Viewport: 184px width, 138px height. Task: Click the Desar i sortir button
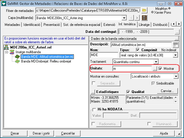(x=41, y=133)
